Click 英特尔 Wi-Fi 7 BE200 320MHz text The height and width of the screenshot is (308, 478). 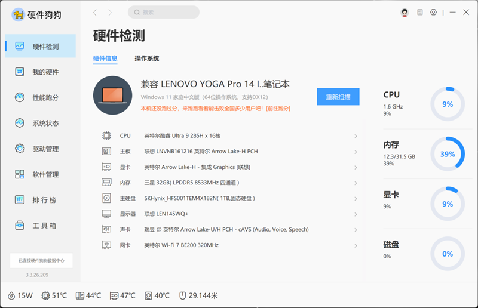[x=182, y=245]
